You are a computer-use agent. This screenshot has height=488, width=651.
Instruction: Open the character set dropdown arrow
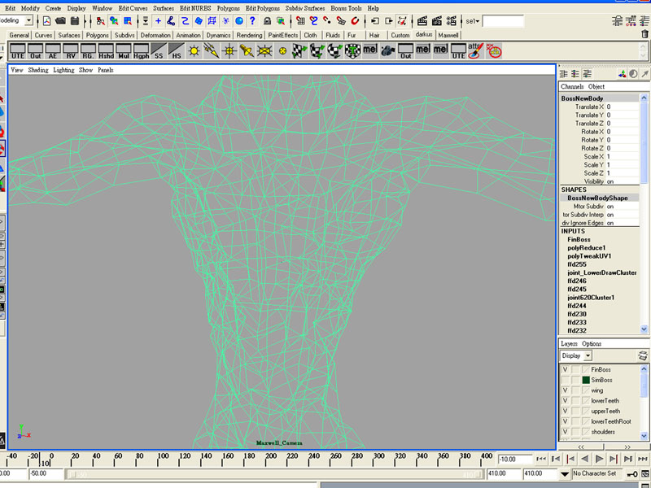565,474
